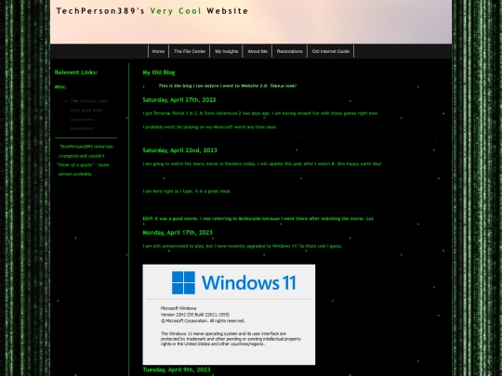Go to My Insights page
This screenshot has width=502, height=376.
click(226, 51)
